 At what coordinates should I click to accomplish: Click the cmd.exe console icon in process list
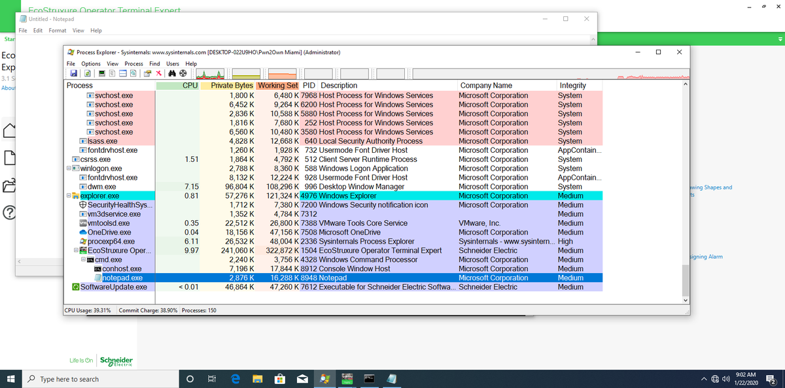pyautogui.click(x=90, y=260)
